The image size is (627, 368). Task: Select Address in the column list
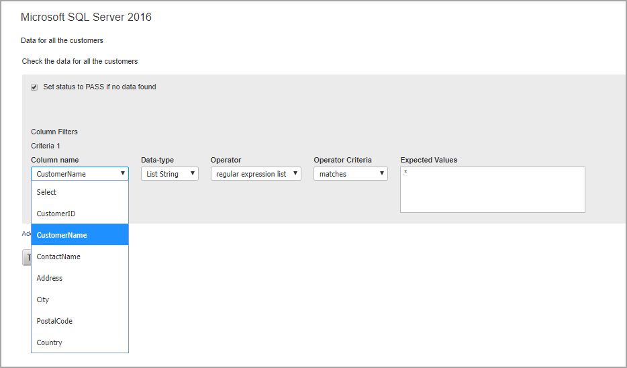click(x=79, y=278)
